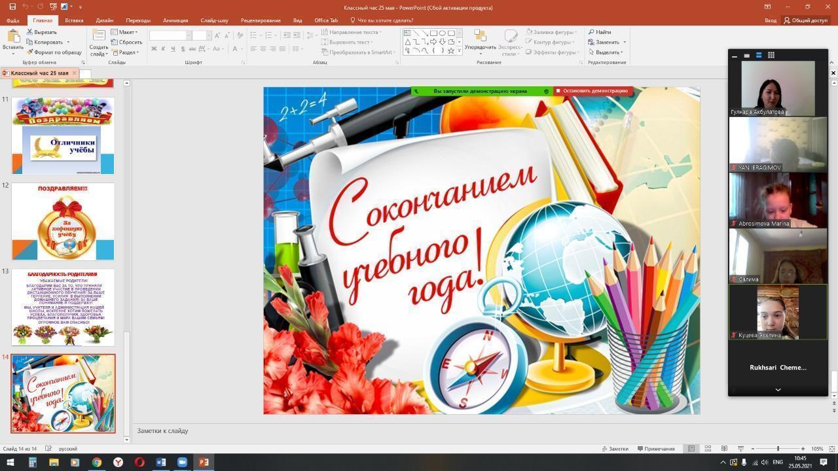Open the Select (Выделить) dropdown

[x=607, y=52]
